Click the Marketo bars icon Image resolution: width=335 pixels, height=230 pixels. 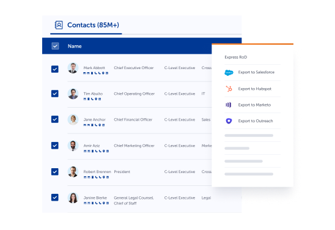coord(229,105)
